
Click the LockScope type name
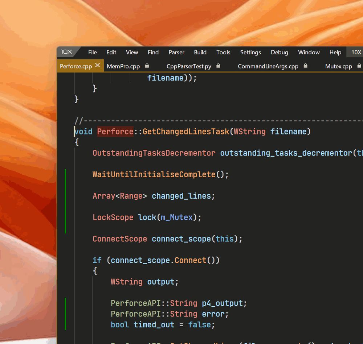pyautogui.click(x=113, y=217)
